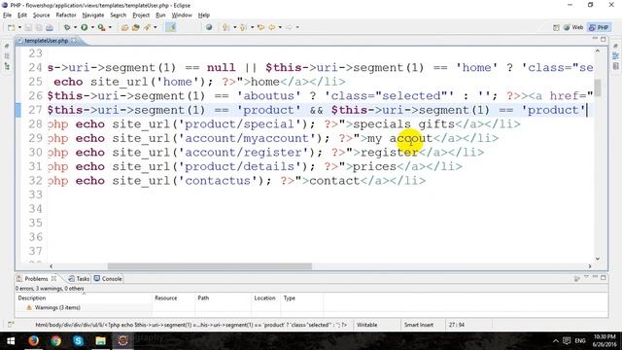Open Skype from the taskbar
The image size is (622, 350).
click(x=78, y=341)
